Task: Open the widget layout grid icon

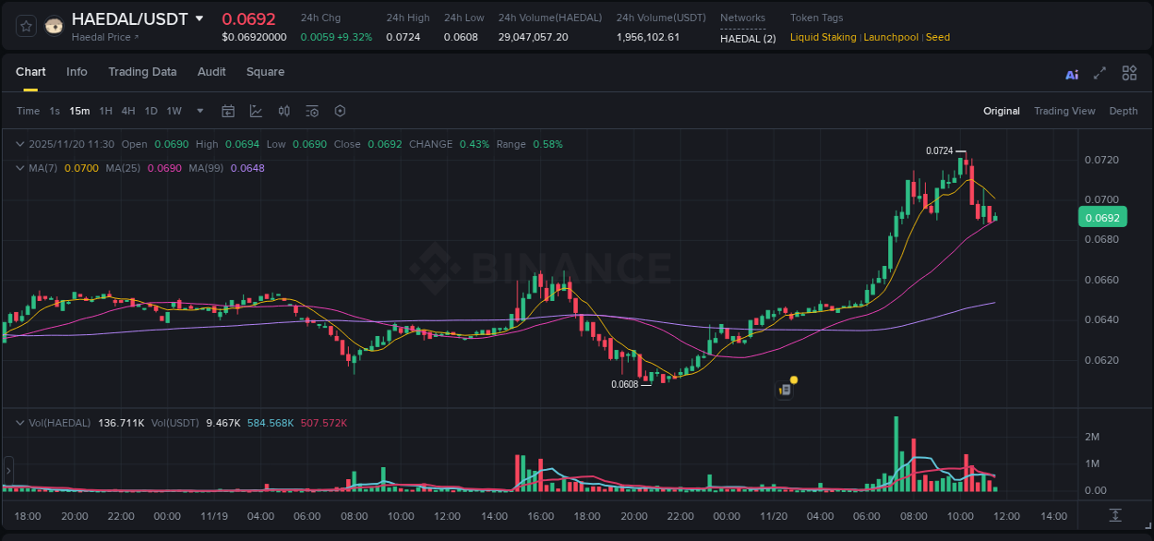Action: [x=1129, y=74]
